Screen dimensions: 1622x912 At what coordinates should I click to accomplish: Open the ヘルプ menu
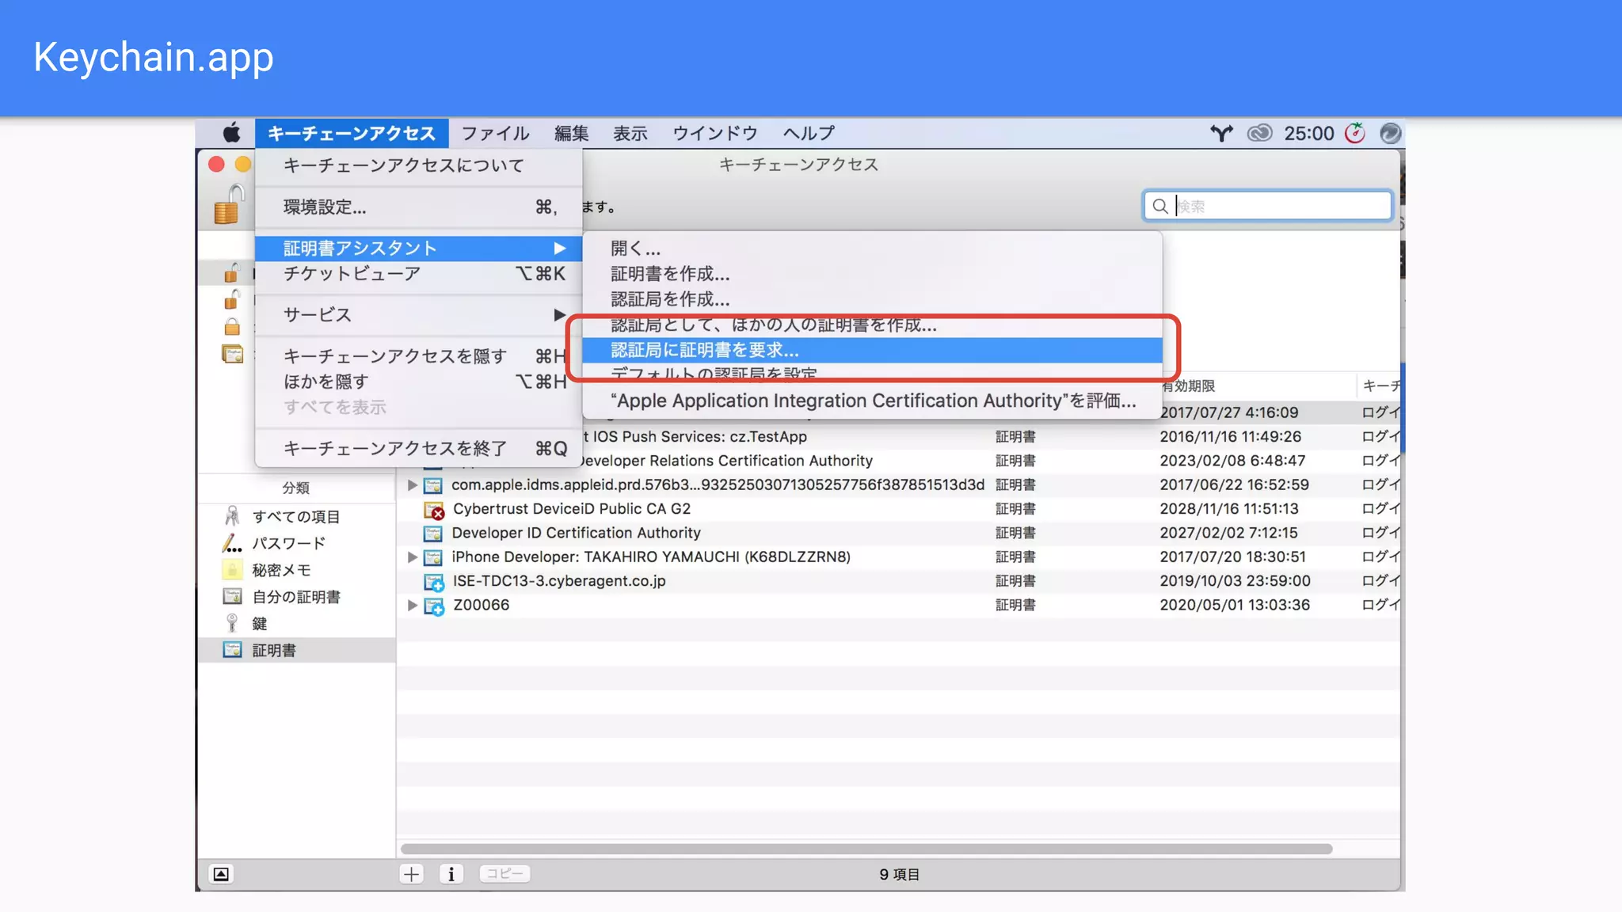click(x=809, y=133)
